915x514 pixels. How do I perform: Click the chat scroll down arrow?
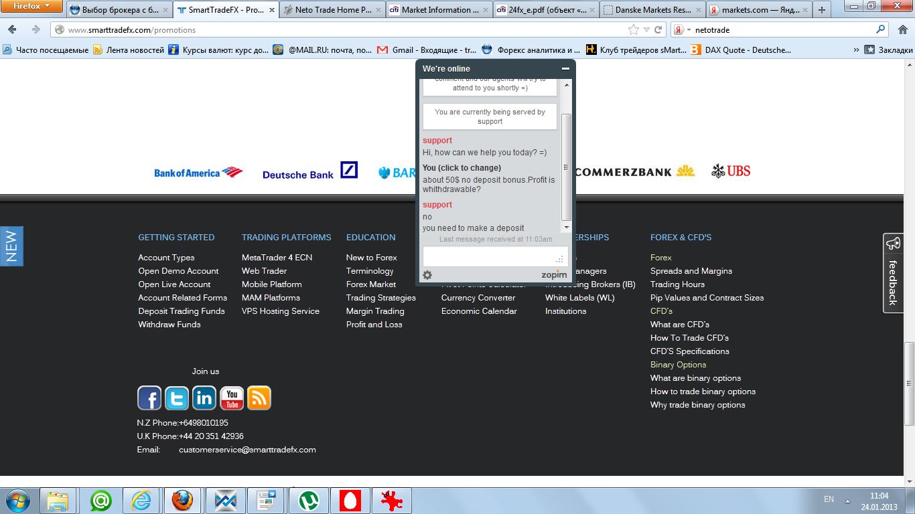(566, 228)
